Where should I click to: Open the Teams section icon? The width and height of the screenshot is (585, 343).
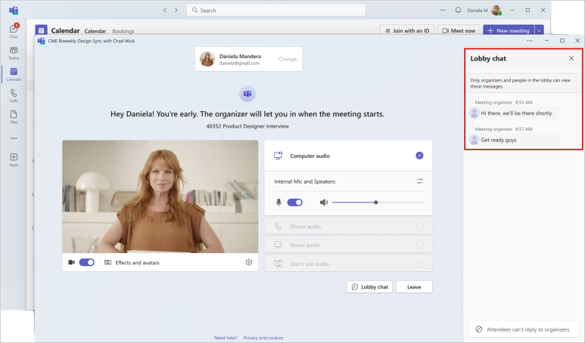[x=14, y=52]
